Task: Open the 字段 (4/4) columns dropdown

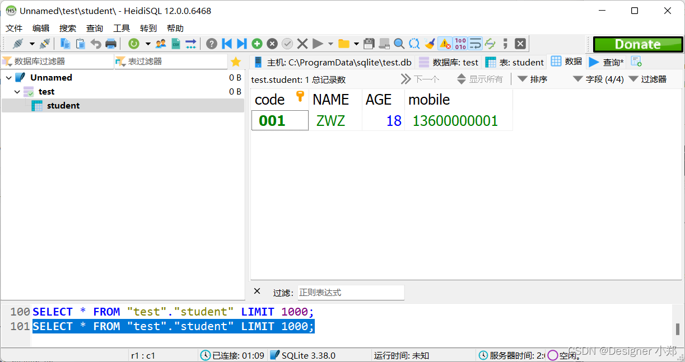Action: coord(598,79)
